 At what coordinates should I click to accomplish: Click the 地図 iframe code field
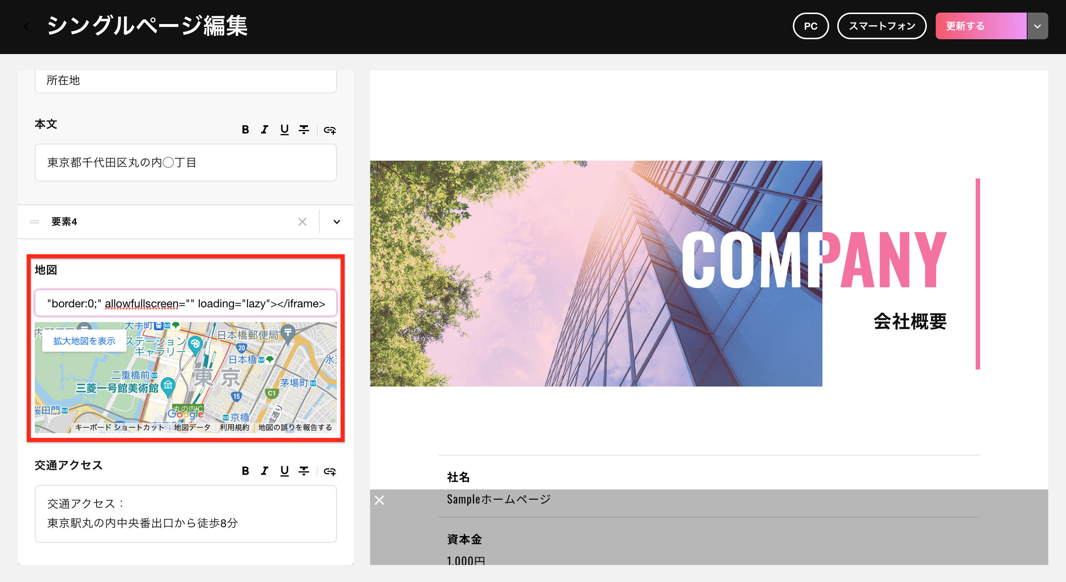pyautogui.click(x=185, y=303)
